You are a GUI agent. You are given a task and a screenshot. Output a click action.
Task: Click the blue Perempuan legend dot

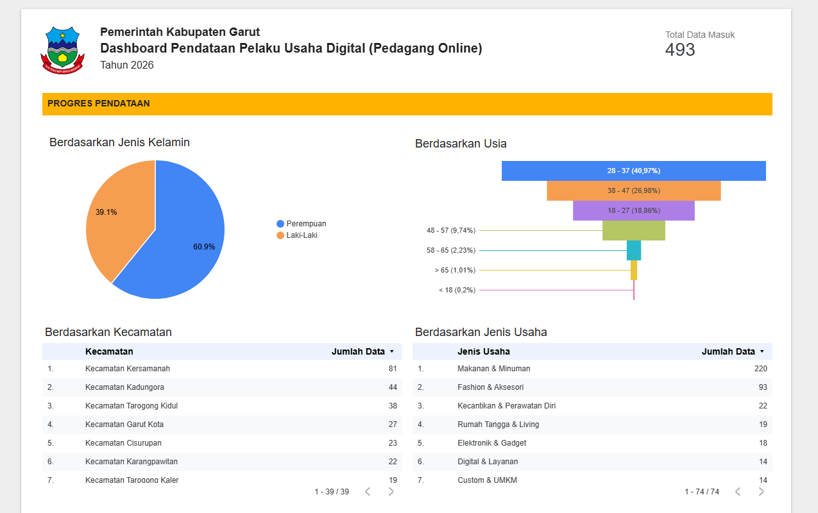click(x=280, y=224)
